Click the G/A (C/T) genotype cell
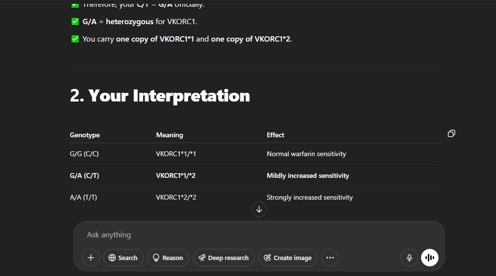The image size is (496, 276). [x=85, y=176]
